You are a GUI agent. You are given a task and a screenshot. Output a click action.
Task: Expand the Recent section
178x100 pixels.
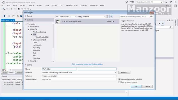point(25,16)
